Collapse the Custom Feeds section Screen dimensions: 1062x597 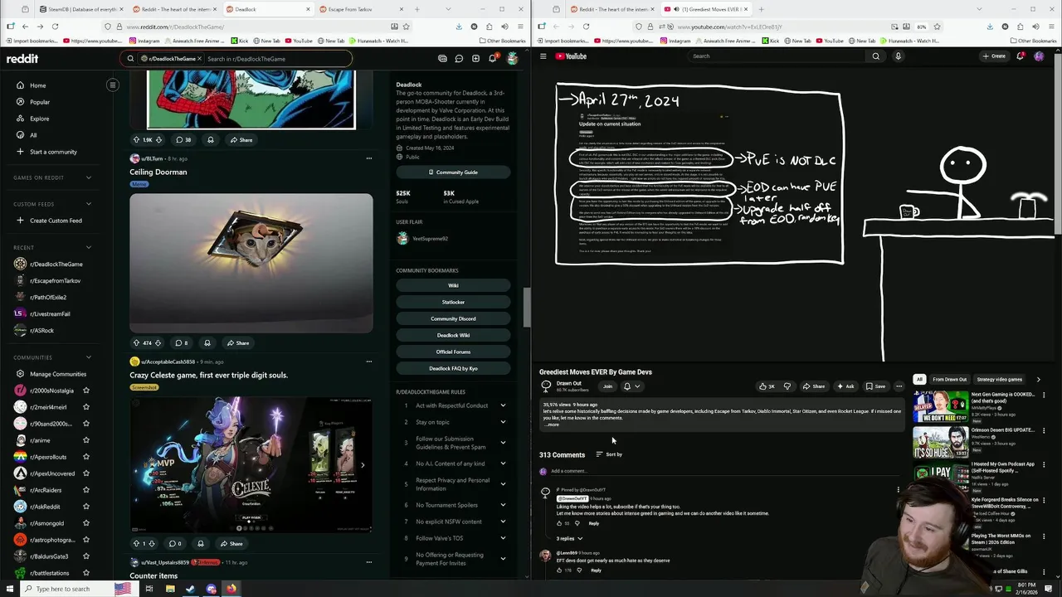88,204
